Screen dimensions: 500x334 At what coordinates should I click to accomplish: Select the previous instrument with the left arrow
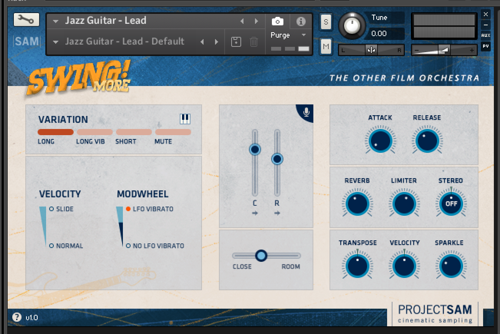click(x=242, y=21)
